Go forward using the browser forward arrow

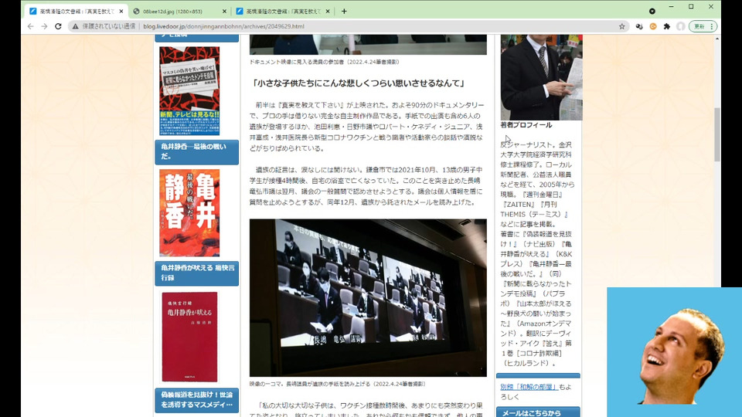[x=45, y=26]
